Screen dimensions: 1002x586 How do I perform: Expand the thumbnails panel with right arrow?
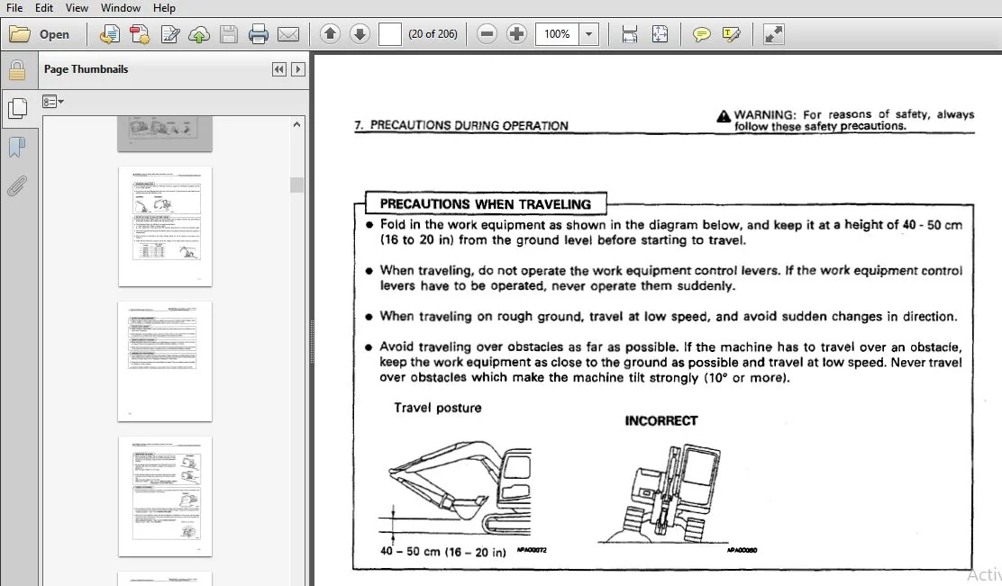[297, 69]
